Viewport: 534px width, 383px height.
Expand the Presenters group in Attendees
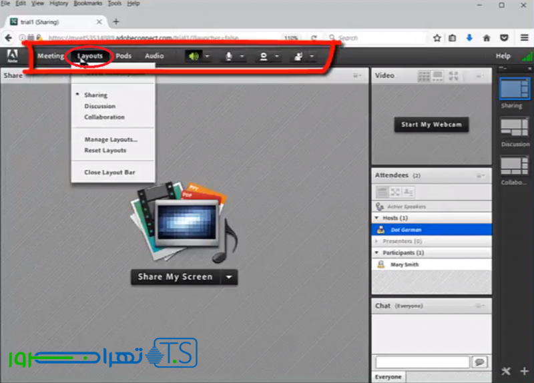[x=377, y=241]
